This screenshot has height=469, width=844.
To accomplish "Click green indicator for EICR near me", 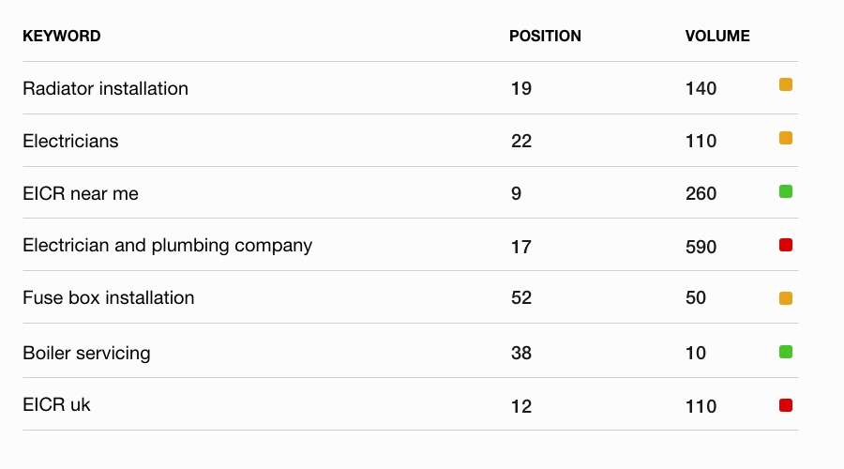I will [785, 191].
